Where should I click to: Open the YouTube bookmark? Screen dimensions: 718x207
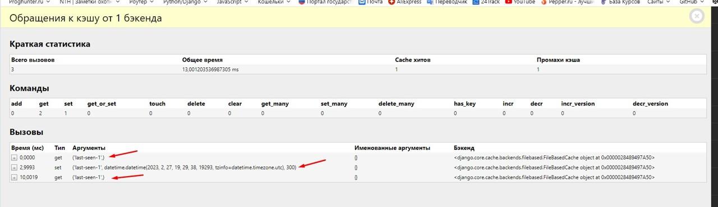[520, 2]
